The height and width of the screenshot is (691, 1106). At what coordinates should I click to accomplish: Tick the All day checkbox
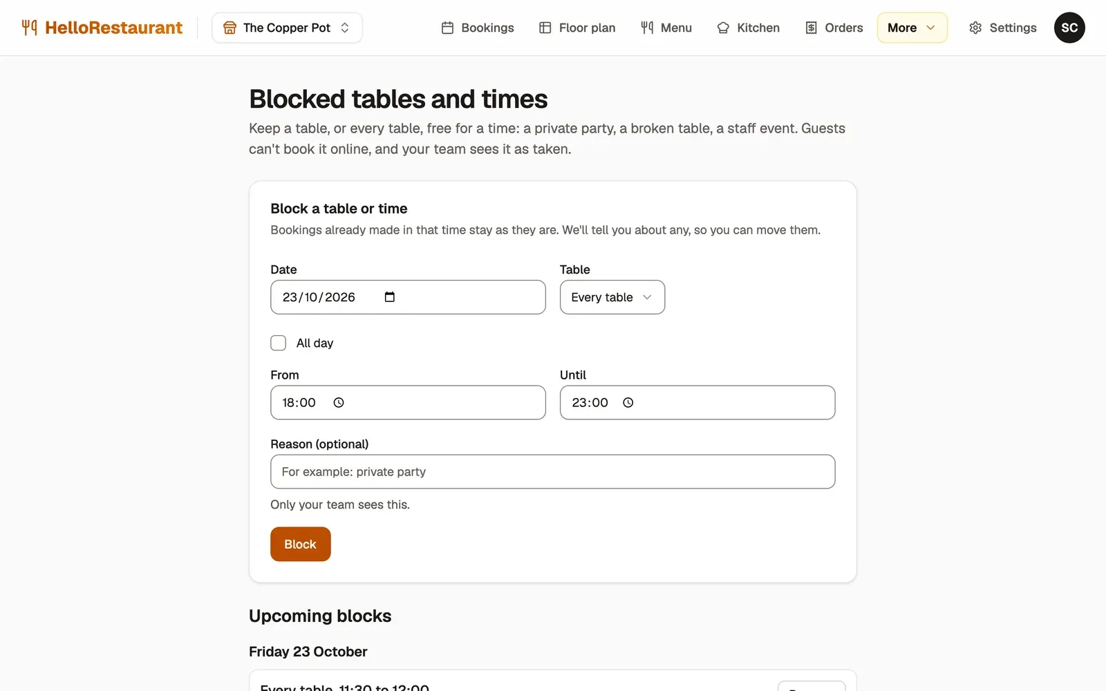tap(279, 343)
